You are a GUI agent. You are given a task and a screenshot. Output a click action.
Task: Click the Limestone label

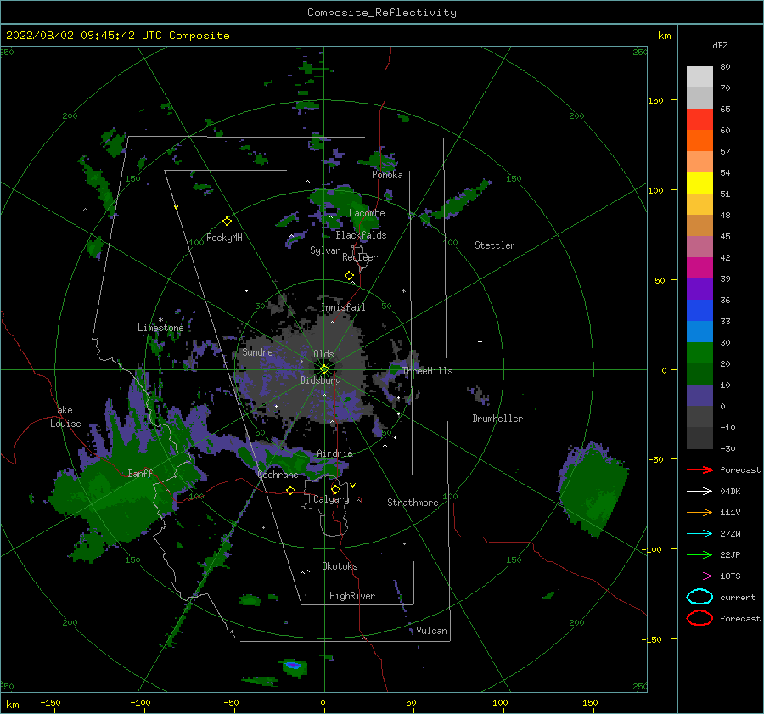(160, 328)
